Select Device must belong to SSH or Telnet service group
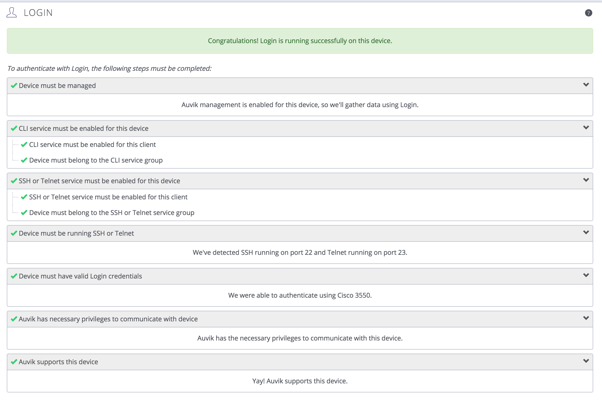The height and width of the screenshot is (401, 602). (112, 212)
